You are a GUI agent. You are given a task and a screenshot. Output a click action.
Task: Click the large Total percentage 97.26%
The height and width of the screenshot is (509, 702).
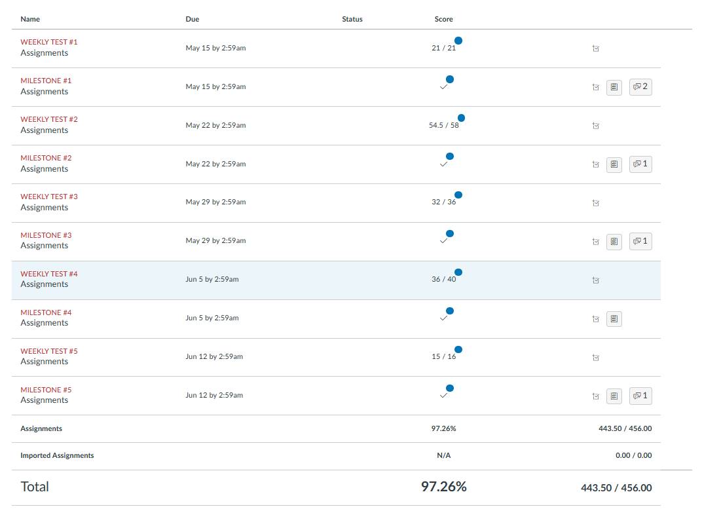[x=444, y=487]
